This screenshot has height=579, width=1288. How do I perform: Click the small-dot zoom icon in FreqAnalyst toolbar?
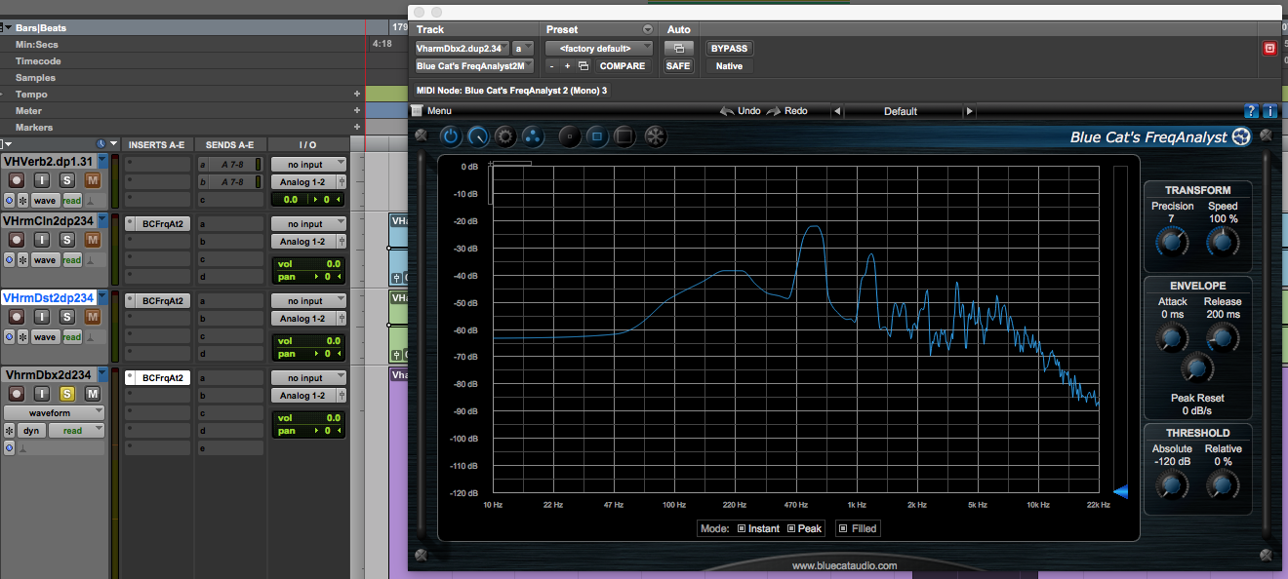click(570, 136)
